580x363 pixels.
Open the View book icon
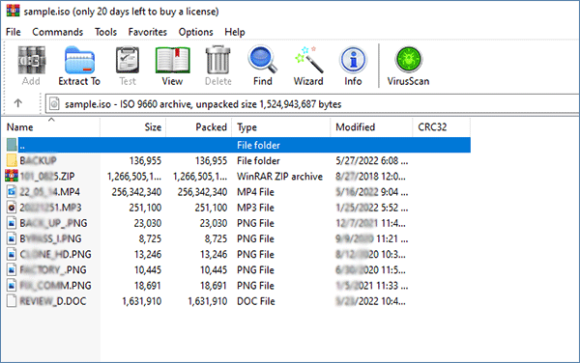click(173, 60)
